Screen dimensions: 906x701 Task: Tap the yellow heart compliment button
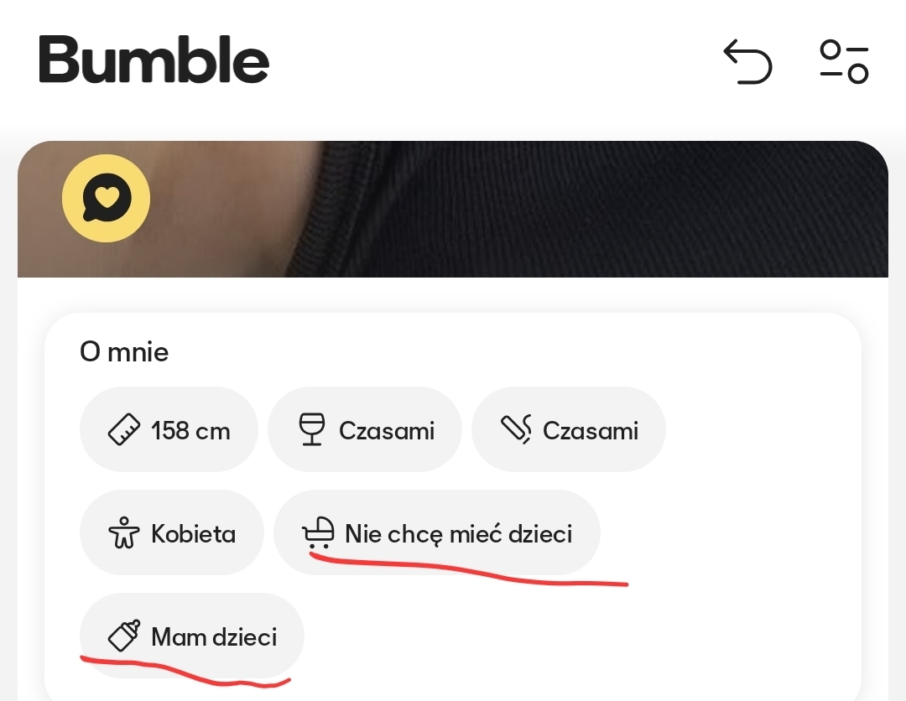pyautogui.click(x=106, y=200)
